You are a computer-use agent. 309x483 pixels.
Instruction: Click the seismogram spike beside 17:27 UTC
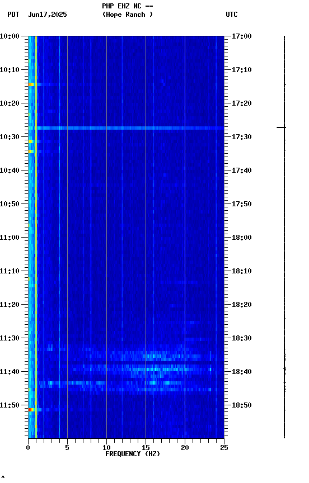[x=281, y=127]
